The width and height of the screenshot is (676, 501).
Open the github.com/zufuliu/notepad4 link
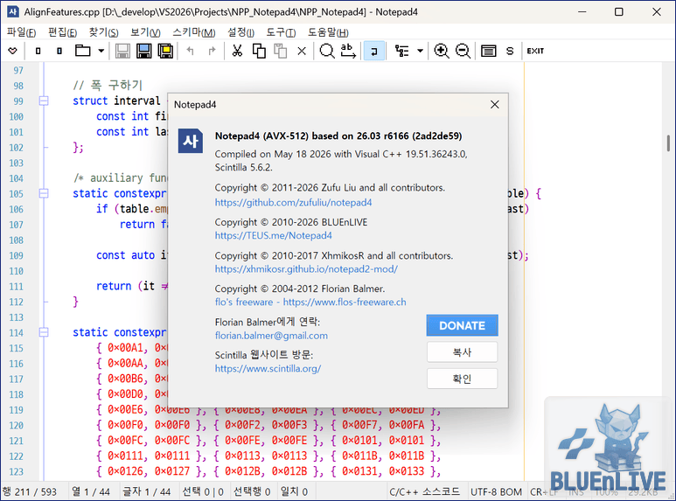[293, 202]
